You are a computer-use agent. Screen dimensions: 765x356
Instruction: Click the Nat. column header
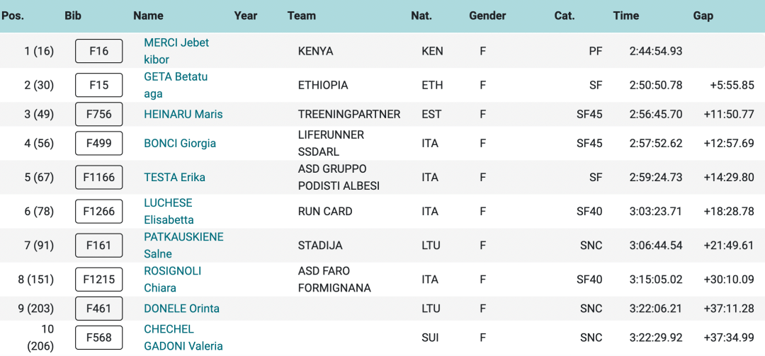(x=421, y=16)
